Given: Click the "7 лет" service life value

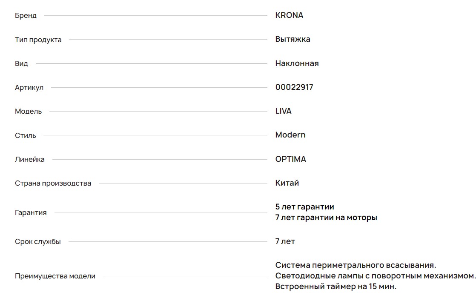Looking at the screenshot, I should tap(285, 241).
